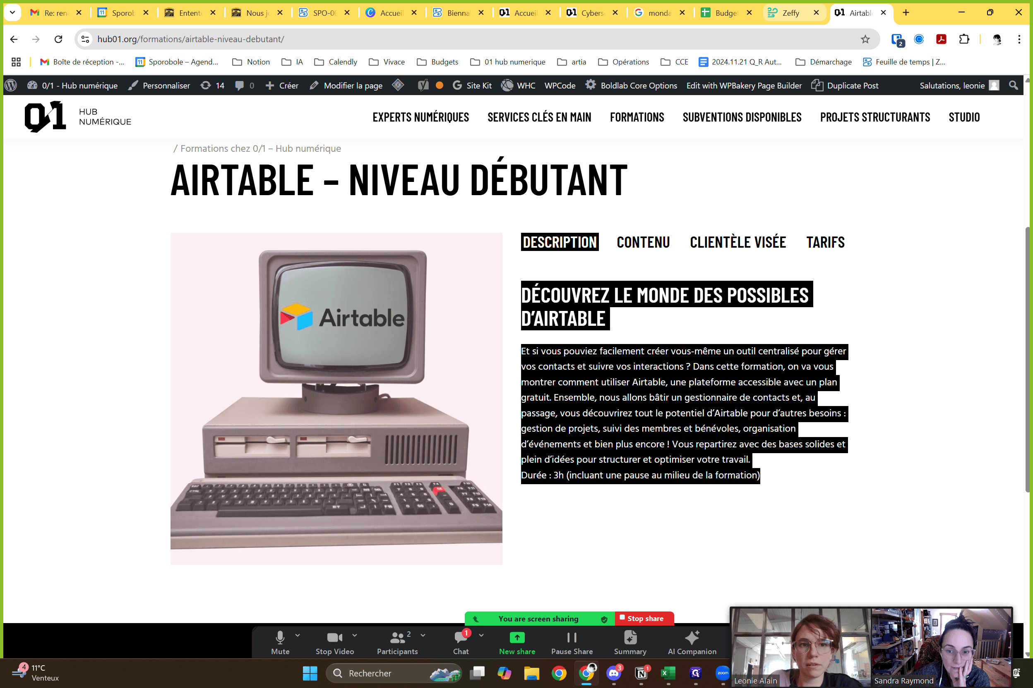Open the FORMATIONS navigation menu
This screenshot has height=688, width=1033.
pos(637,117)
